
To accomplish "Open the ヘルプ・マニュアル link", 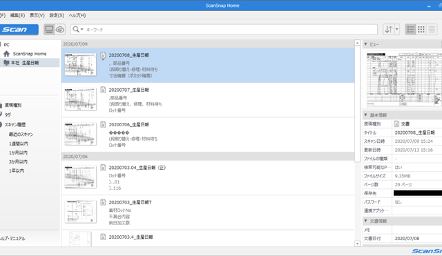I will pyautogui.click(x=12, y=238).
